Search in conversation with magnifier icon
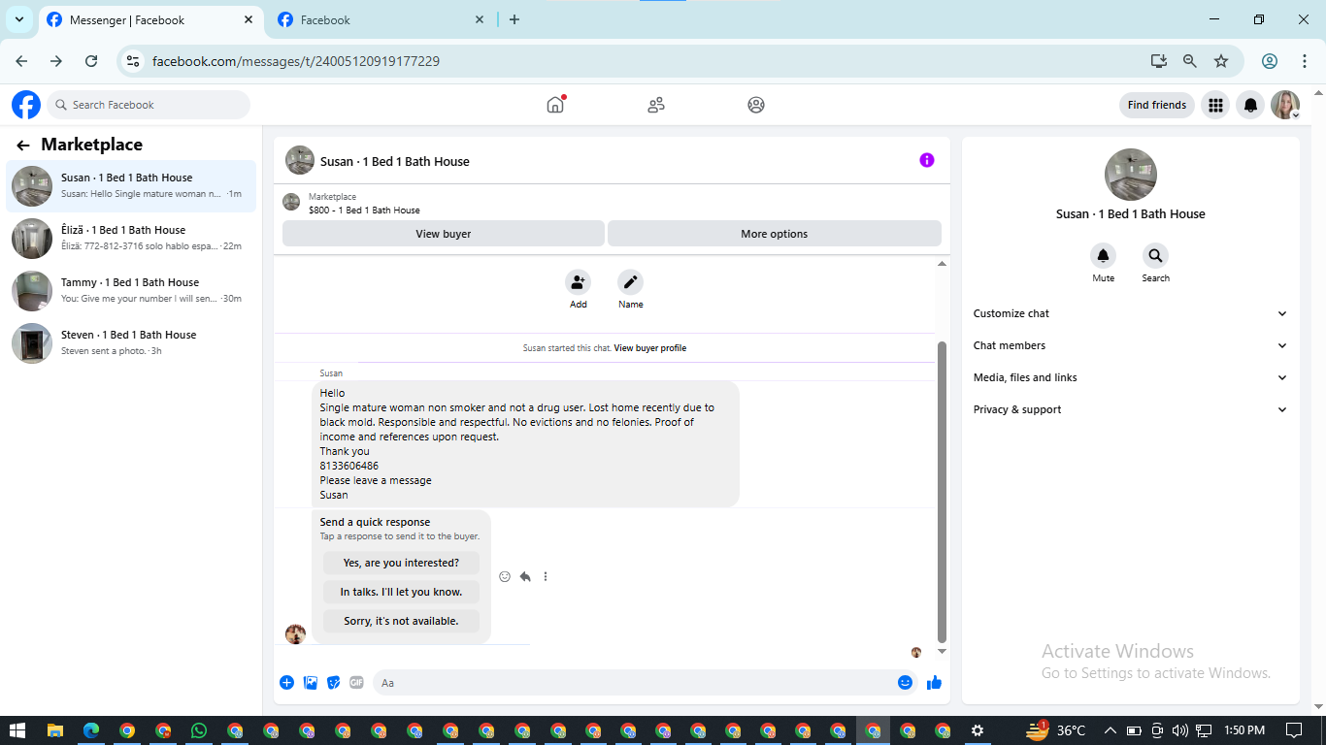1326x745 pixels. pyautogui.click(x=1155, y=256)
